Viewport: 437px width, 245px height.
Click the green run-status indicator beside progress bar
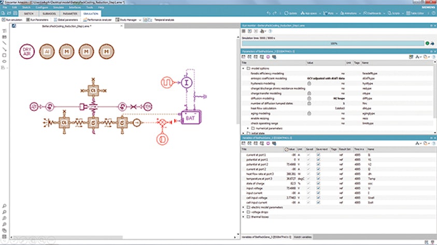tap(427, 43)
